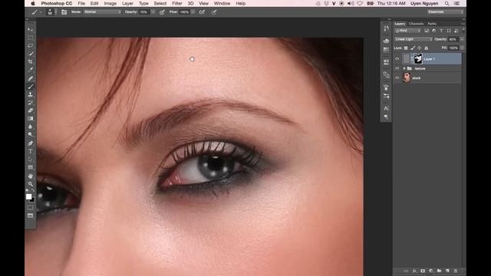Switch to the Channels tab
491x276 pixels.
tap(416, 24)
